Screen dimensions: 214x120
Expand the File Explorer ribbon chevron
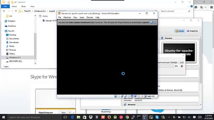click(188, 6)
